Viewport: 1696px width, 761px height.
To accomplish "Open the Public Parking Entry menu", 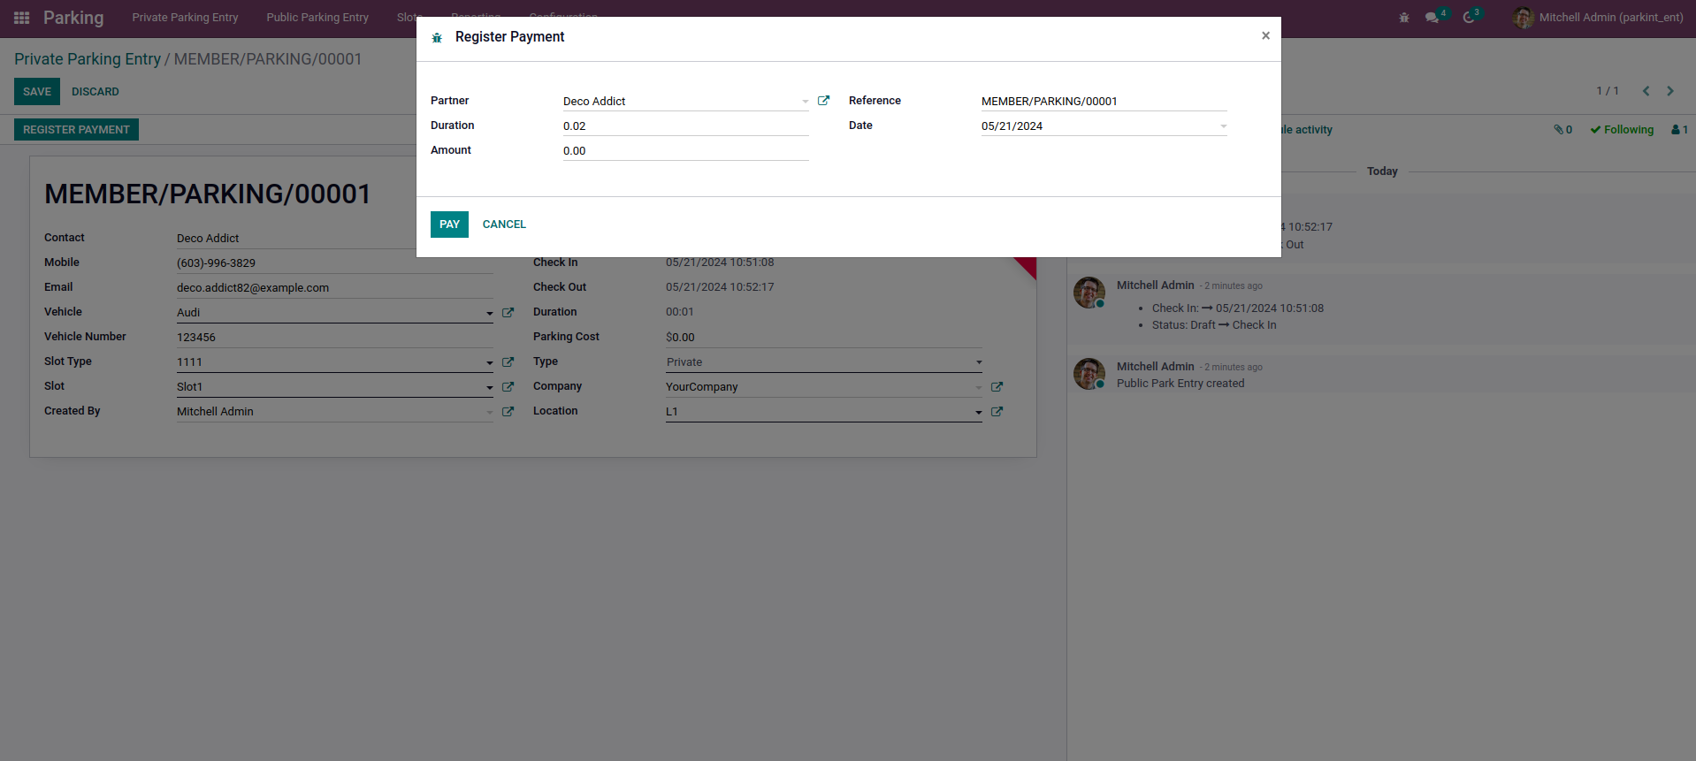I will click(x=317, y=18).
